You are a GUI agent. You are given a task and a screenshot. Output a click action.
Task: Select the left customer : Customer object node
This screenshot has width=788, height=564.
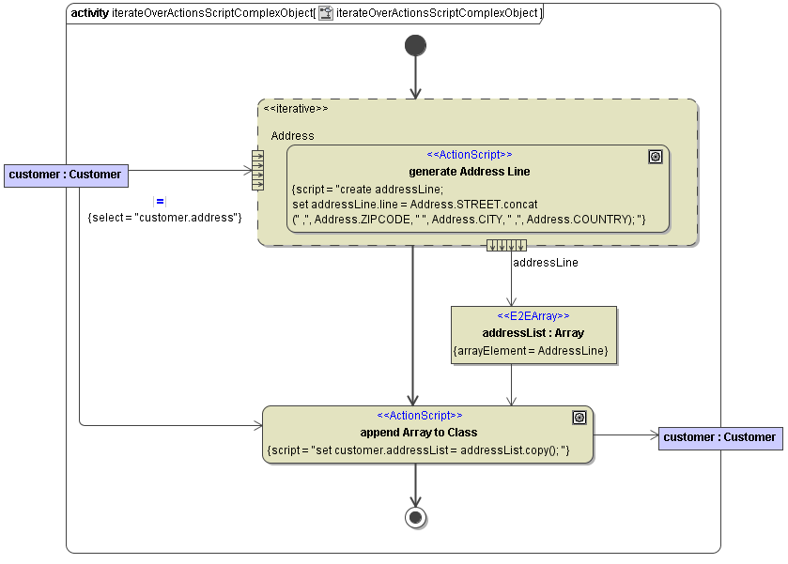click(66, 175)
